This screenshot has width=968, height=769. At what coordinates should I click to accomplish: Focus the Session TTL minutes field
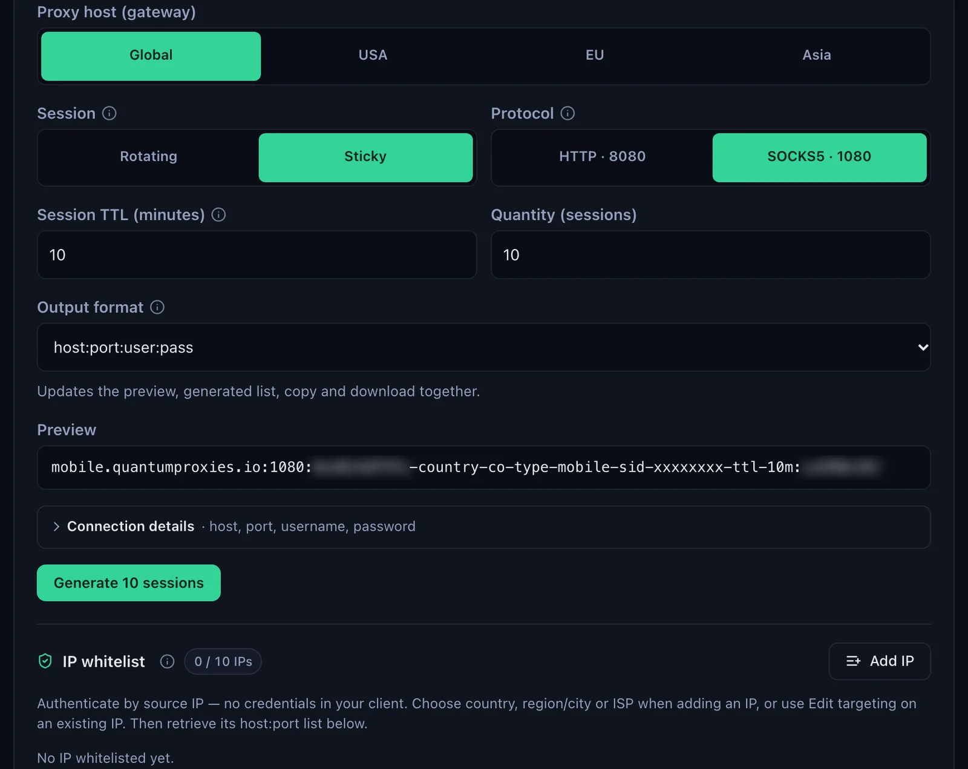(257, 255)
